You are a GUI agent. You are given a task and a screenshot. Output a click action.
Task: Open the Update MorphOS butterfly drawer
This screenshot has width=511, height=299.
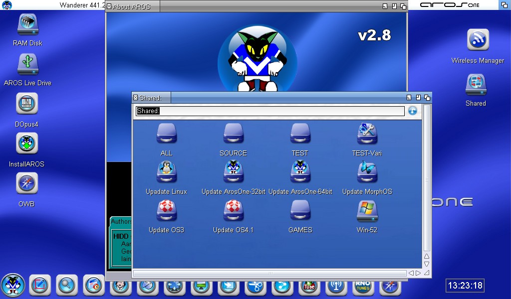367,173
